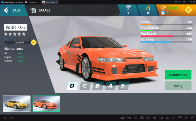Click the Power stat bar

tap(166, 25)
